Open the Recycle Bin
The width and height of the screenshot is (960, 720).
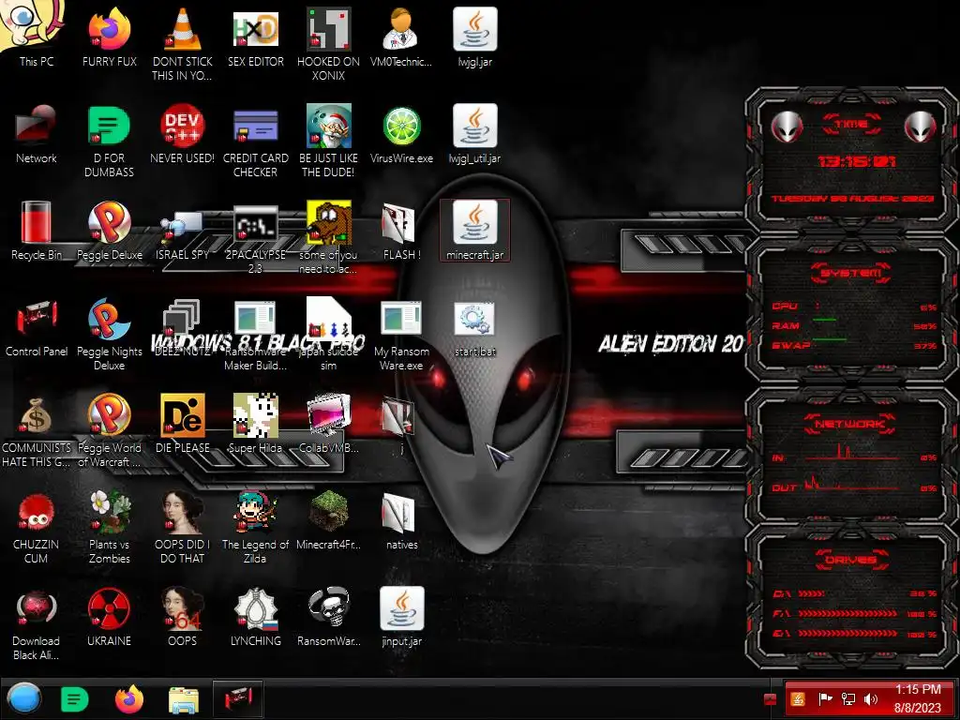[x=36, y=231]
